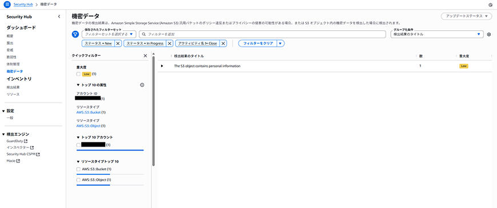The height and width of the screenshot is (208, 497).
Task: Check AWS::S3::Object resource type checkbox
Action: point(78,180)
